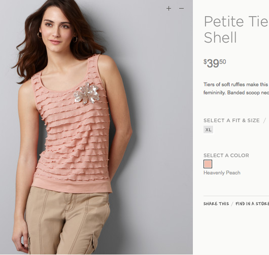Click the banded hem of the peach top
Viewport: 269px width, 255px height.
coord(72,186)
